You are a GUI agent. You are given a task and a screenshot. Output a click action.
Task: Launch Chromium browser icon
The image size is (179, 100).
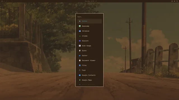coord(80,31)
